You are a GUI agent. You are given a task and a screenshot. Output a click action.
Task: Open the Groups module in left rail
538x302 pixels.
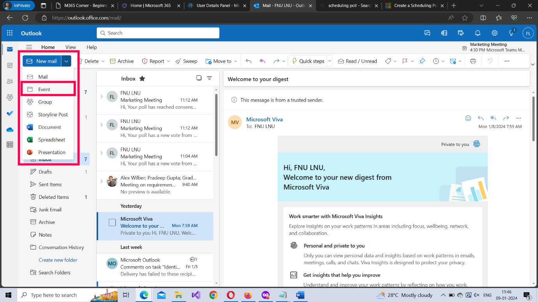(10, 97)
